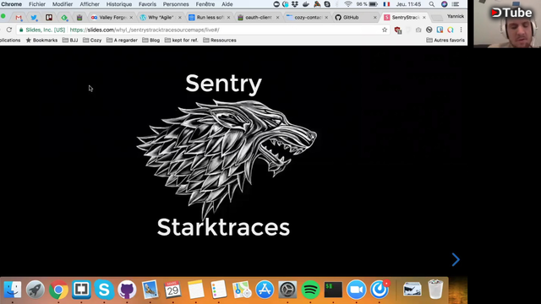Open Reminders from the Dock
The width and height of the screenshot is (541, 304).
pos(219,289)
